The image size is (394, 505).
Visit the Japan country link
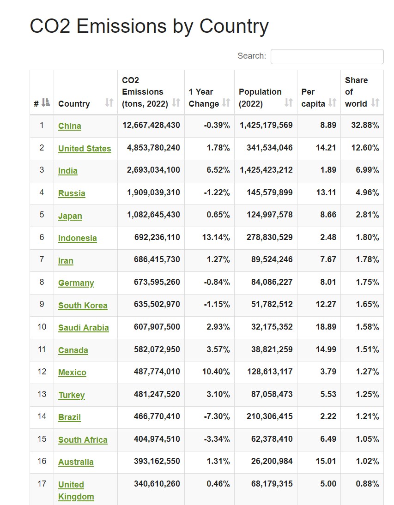tap(70, 216)
